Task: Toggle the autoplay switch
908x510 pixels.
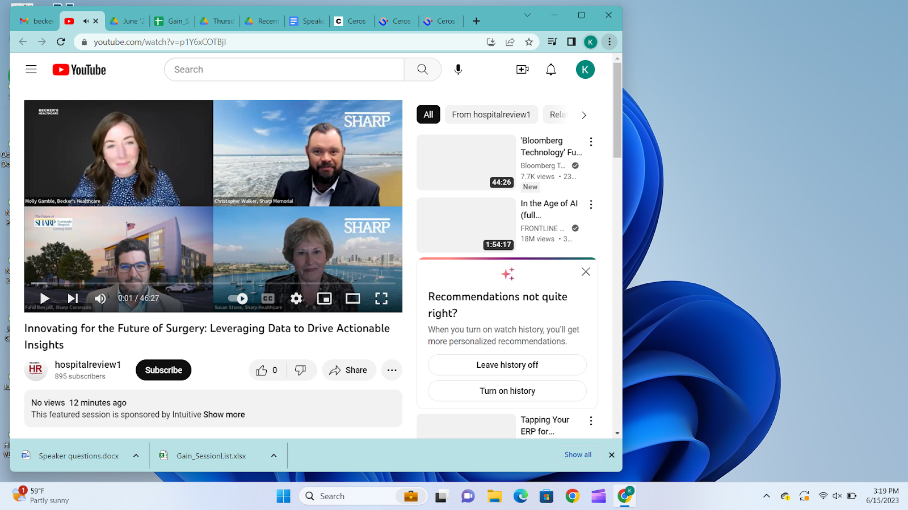Action: pyautogui.click(x=238, y=298)
